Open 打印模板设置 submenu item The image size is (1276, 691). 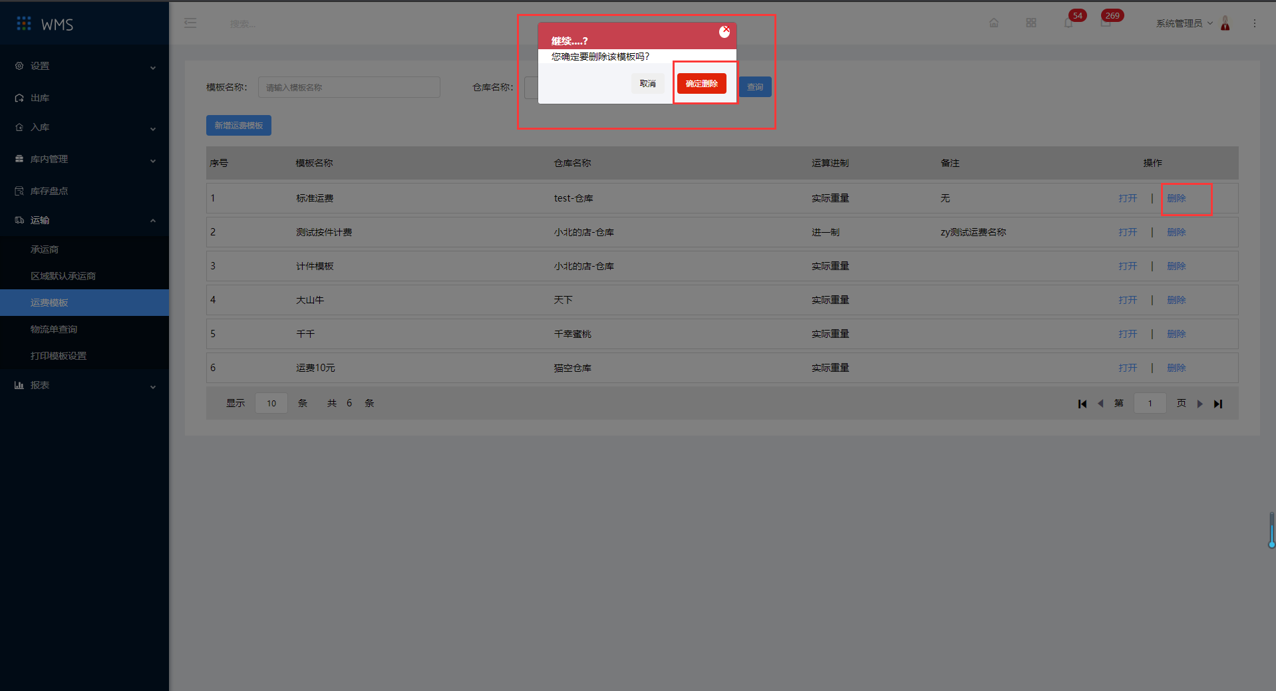point(84,356)
